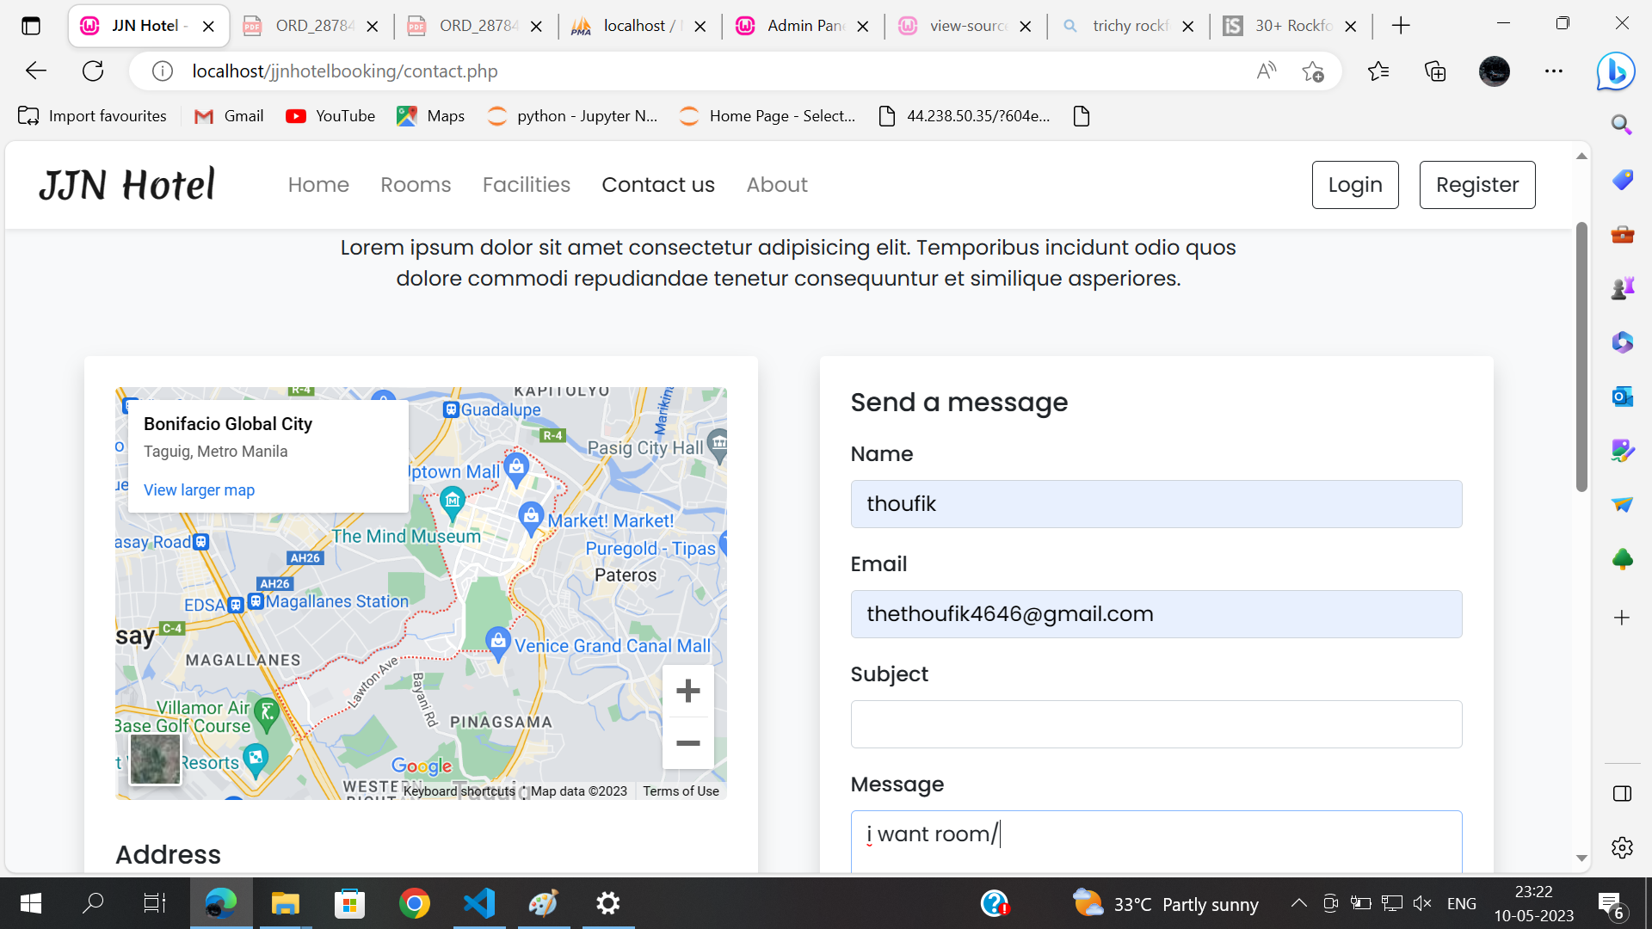This screenshot has width=1652, height=929.
Task: Open Outlook from the Edge sidebar
Action: click(x=1621, y=397)
